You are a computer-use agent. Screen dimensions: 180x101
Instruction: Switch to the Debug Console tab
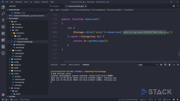(x=74, y=65)
